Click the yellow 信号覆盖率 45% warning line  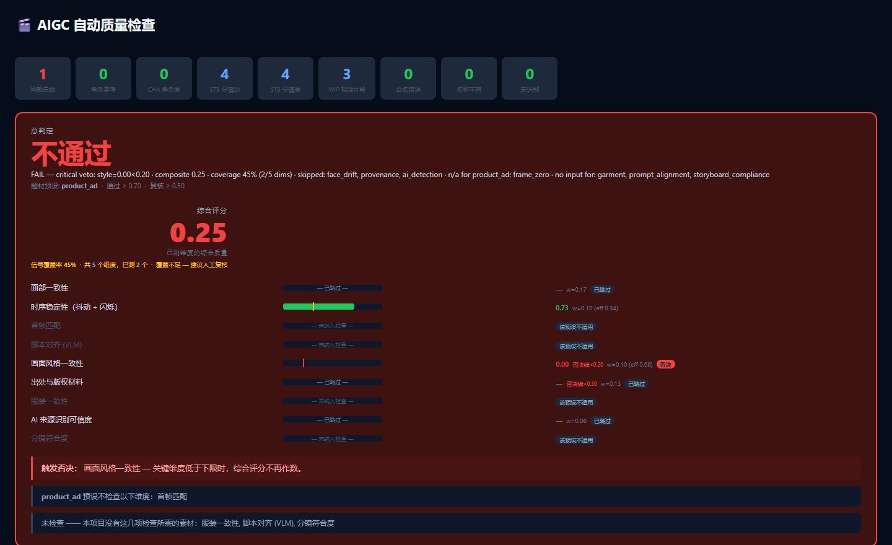tap(129, 265)
